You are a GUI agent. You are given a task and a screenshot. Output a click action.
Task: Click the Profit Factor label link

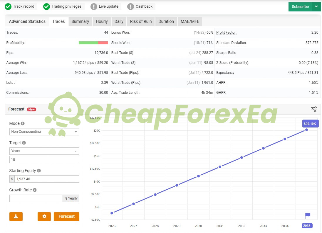point(226,33)
